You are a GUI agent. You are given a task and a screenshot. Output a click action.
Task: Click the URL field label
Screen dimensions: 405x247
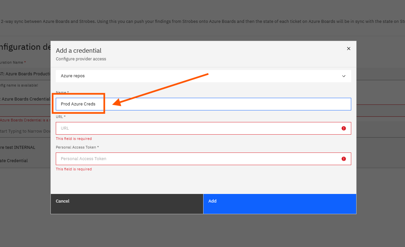(61, 117)
